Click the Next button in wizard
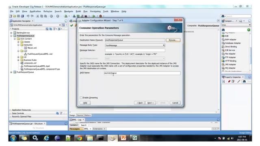The image size is (260, 146). 151,103
